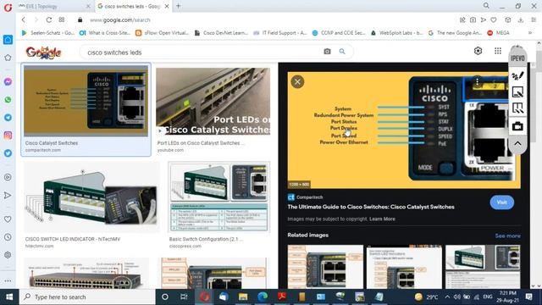Open File Explorer from taskbar
This screenshot has height=305, width=542.
tap(243, 297)
